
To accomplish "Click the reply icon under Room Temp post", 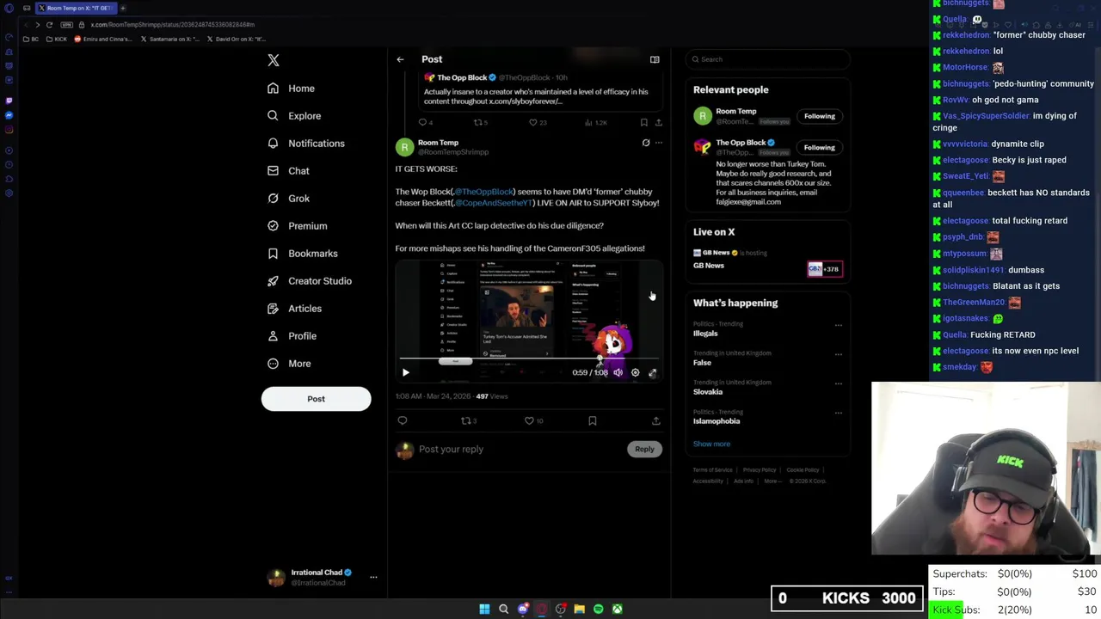I will coord(403,421).
